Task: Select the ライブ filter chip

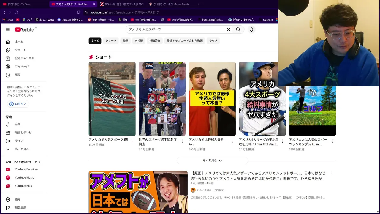Action: [x=213, y=41]
